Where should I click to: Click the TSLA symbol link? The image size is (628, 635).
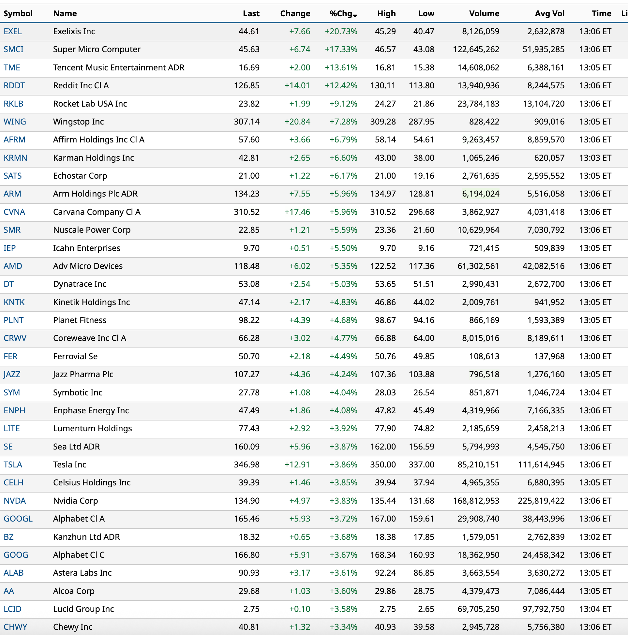pyautogui.click(x=13, y=465)
